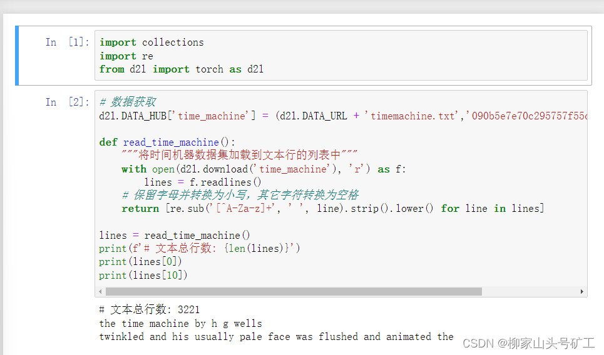Click the 'print(lines[10])' line

tap(143, 276)
